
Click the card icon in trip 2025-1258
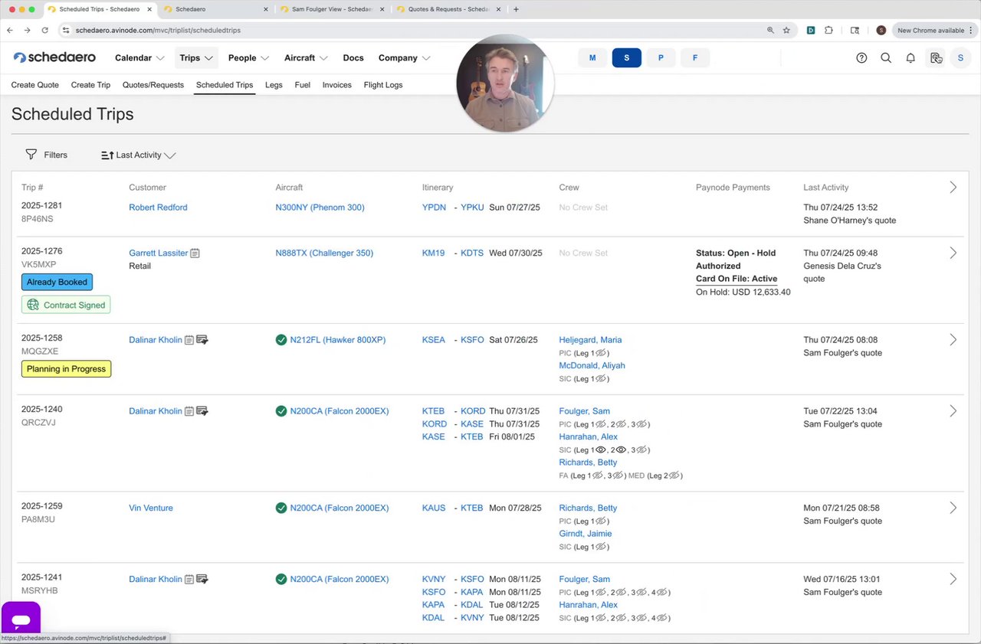tap(202, 340)
